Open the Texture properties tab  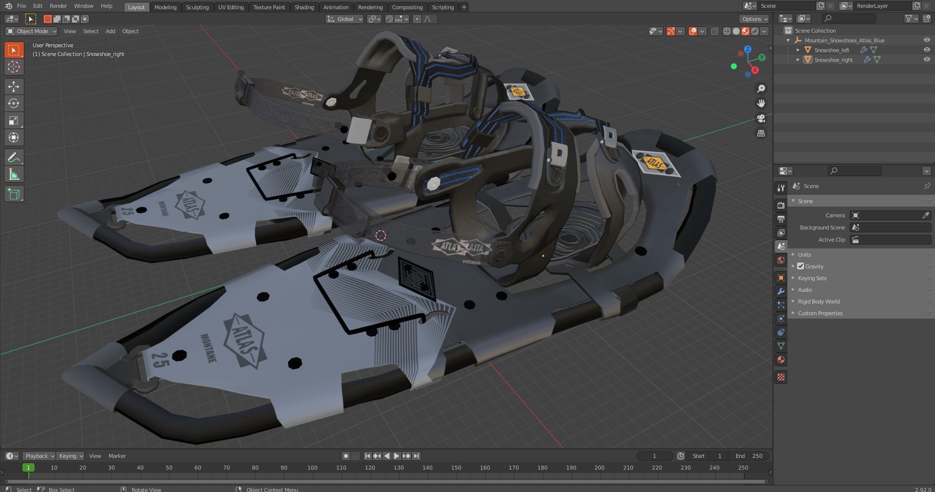(781, 377)
